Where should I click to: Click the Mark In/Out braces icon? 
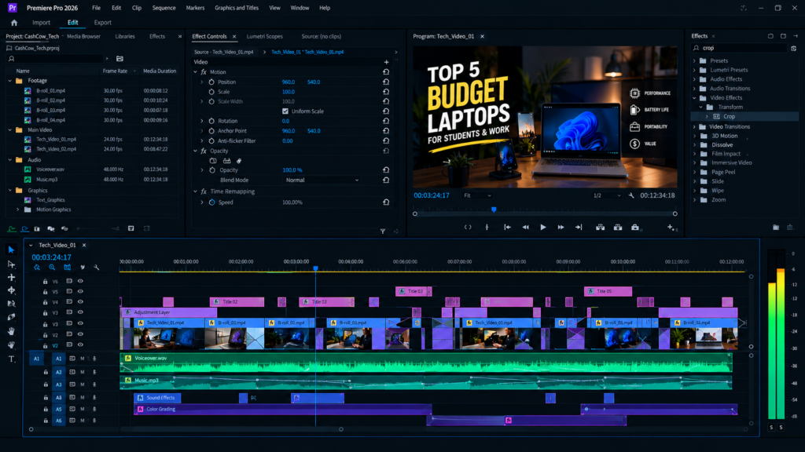pos(468,227)
